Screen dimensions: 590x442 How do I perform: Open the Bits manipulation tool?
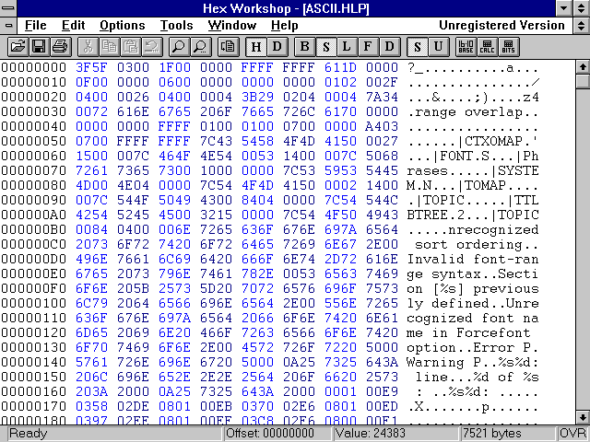[508, 46]
